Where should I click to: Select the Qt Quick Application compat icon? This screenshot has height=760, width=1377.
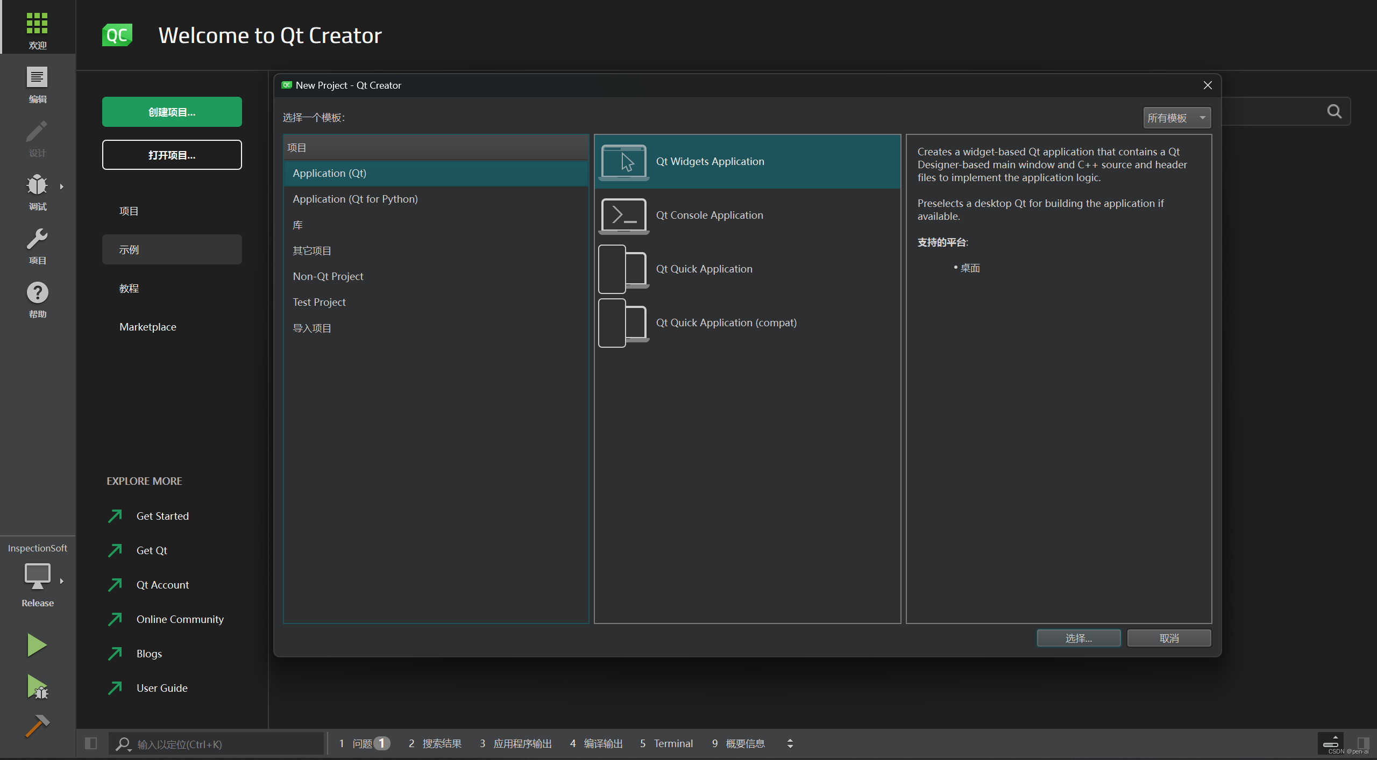pyautogui.click(x=622, y=322)
